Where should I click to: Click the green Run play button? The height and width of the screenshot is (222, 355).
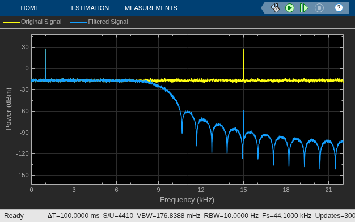pyautogui.click(x=290, y=8)
